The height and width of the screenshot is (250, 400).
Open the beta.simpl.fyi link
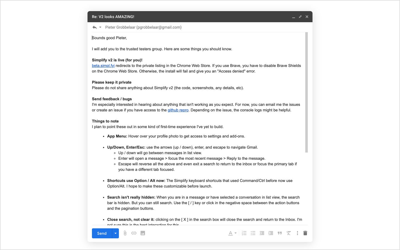(103, 66)
